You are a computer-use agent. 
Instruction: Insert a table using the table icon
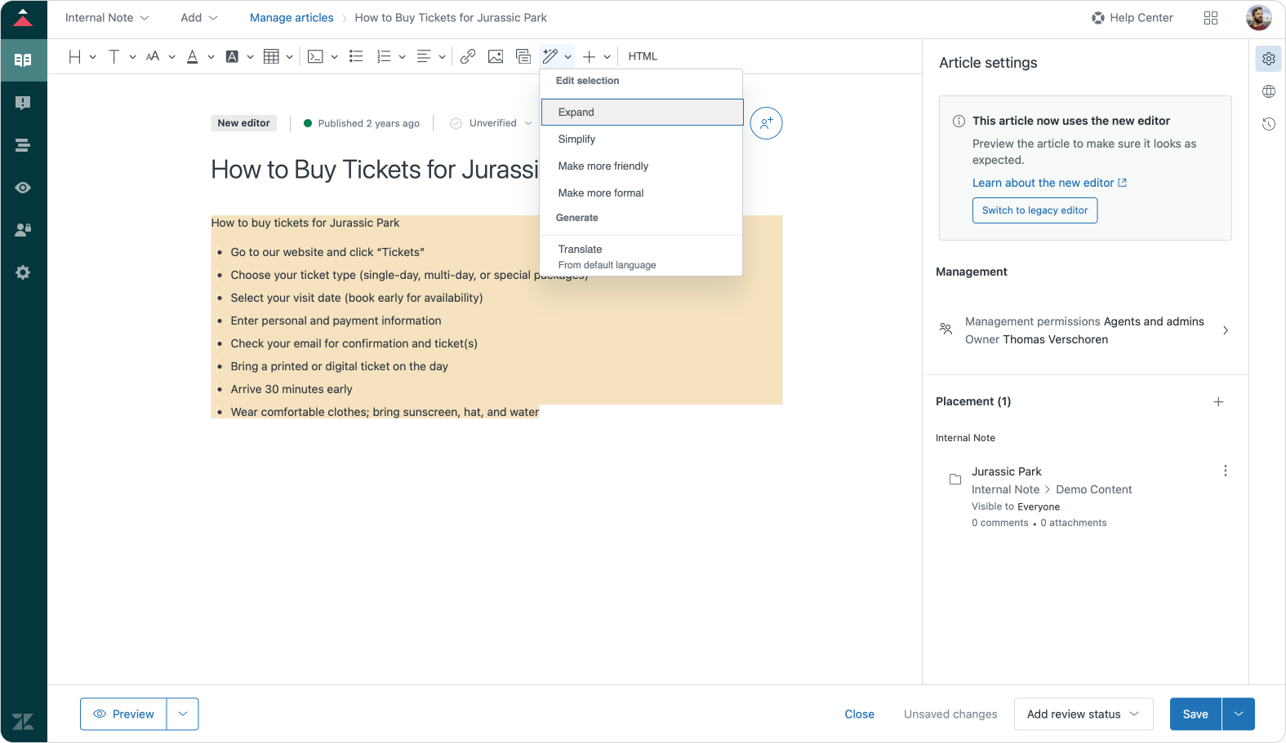tap(271, 56)
